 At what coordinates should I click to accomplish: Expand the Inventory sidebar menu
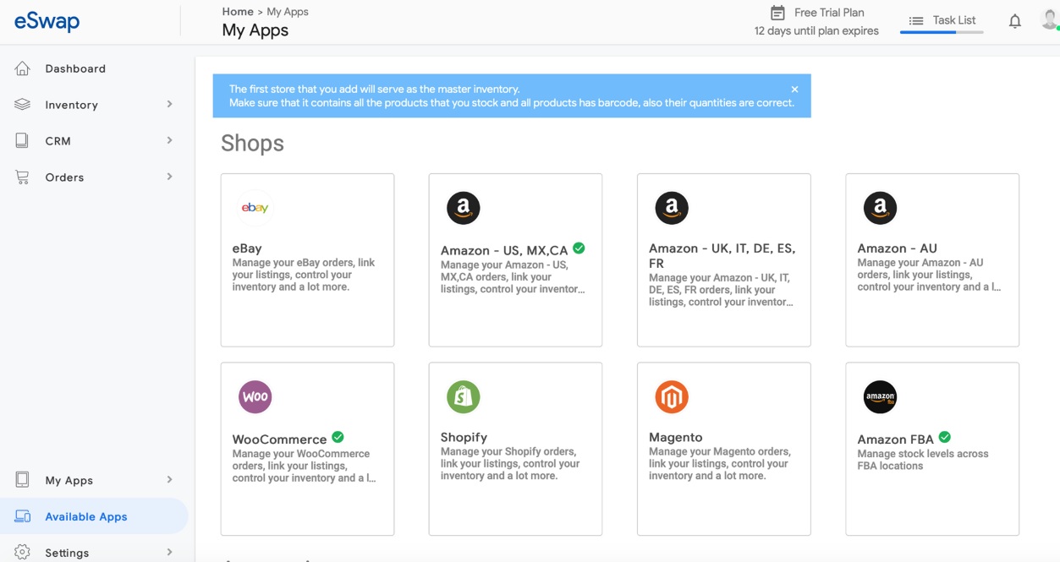[x=169, y=105]
